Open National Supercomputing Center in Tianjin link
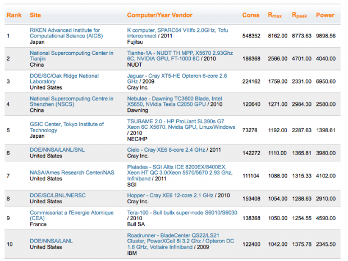This screenshot has height=261, width=348. coord(71,56)
